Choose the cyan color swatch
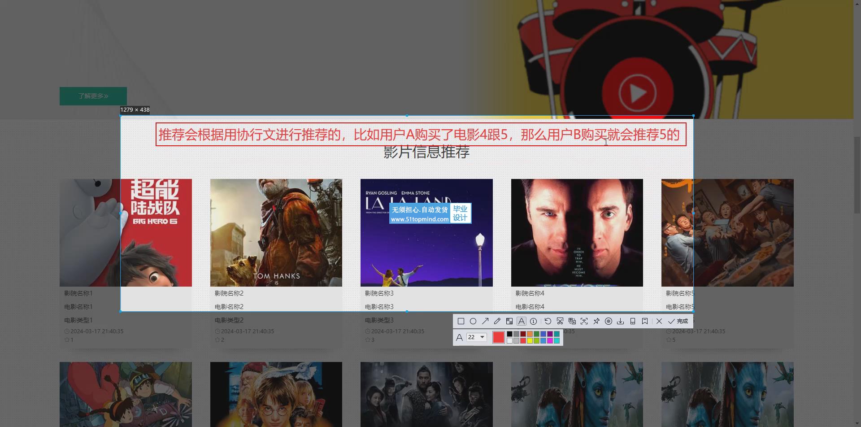The height and width of the screenshot is (427, 861). pos(557,341)
